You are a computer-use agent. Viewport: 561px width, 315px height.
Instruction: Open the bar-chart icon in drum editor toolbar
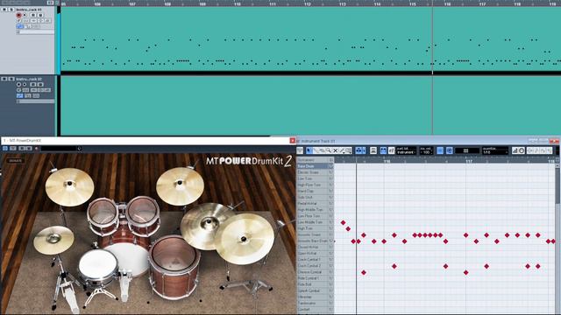coord(515,150)
